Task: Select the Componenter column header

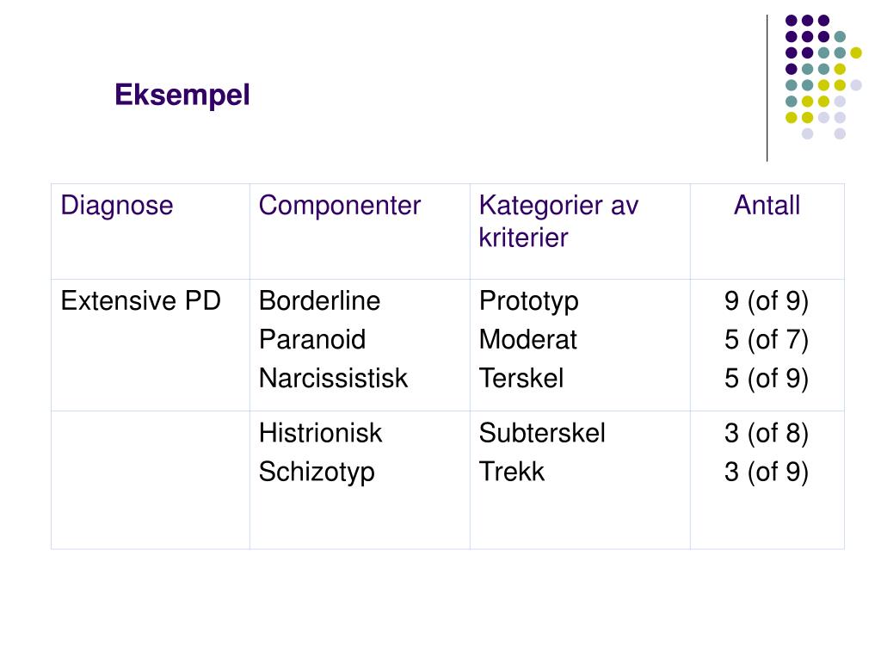Action: [339, 205]
